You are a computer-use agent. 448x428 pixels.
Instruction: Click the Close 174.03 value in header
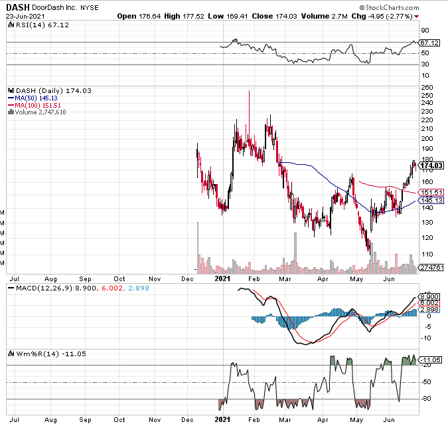[x=274, y=17]
